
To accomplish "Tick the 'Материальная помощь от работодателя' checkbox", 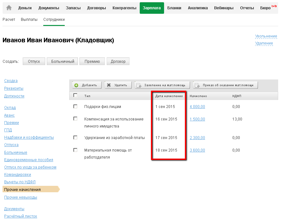I will 75,150.
